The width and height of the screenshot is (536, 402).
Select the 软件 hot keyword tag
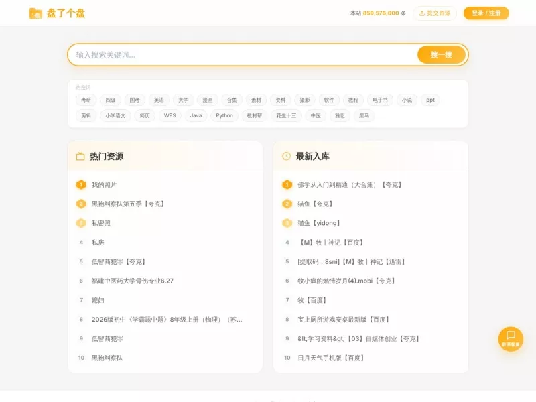329,100
